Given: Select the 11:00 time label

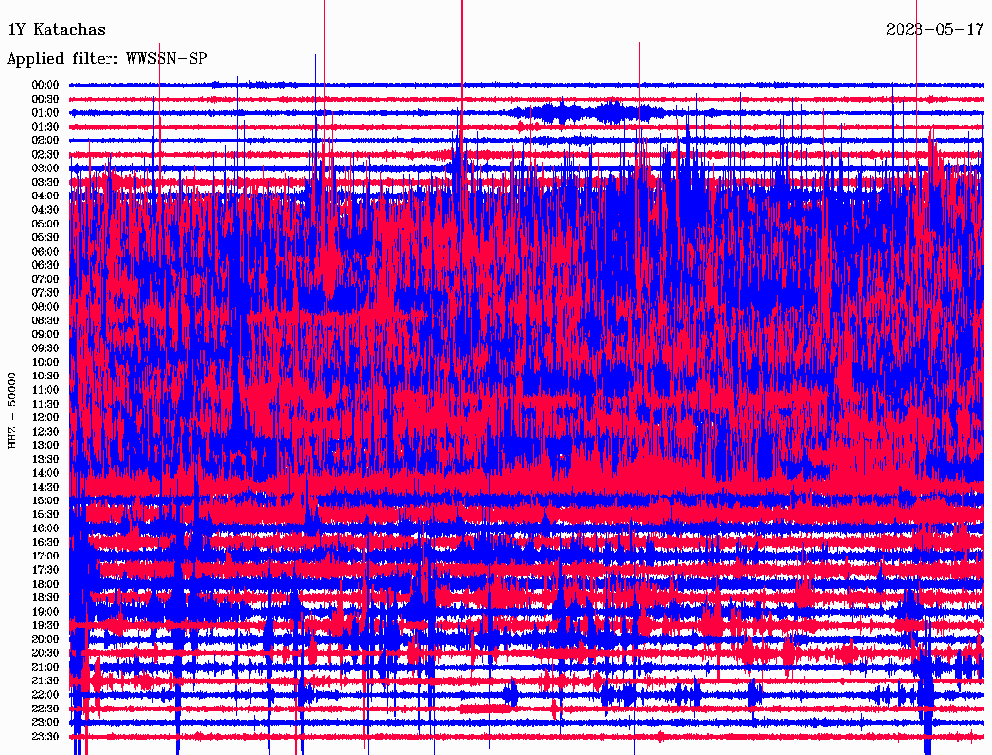Looking at the screenshot, I should 46,390.
